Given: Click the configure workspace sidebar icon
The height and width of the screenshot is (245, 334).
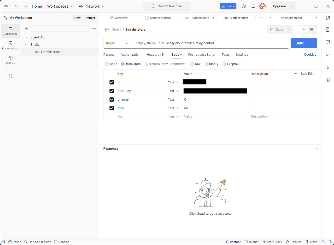Looking at the screenshot, I should [x=10, y=76].
